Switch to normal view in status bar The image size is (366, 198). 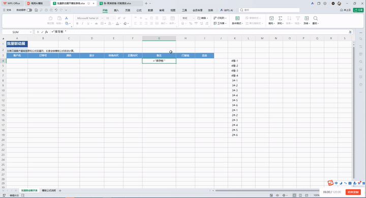294,195
